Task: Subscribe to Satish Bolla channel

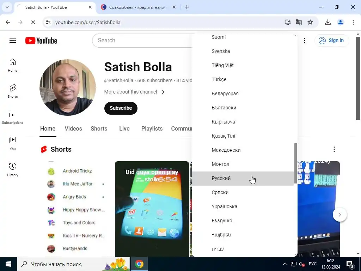Action: tap(121, 108)
